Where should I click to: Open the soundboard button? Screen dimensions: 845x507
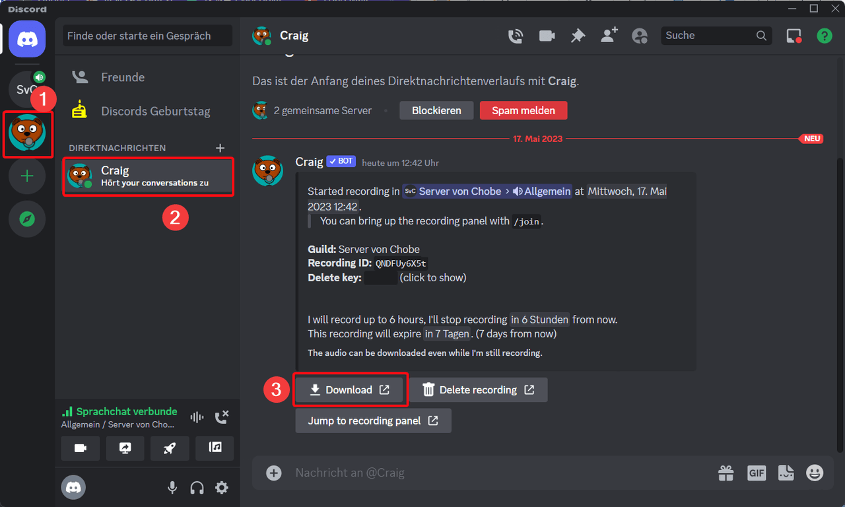coord(215,448)
